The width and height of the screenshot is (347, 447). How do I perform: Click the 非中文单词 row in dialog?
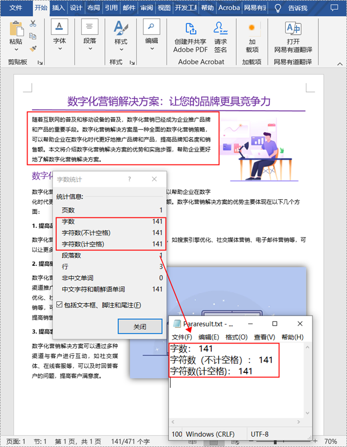point(112,278)
